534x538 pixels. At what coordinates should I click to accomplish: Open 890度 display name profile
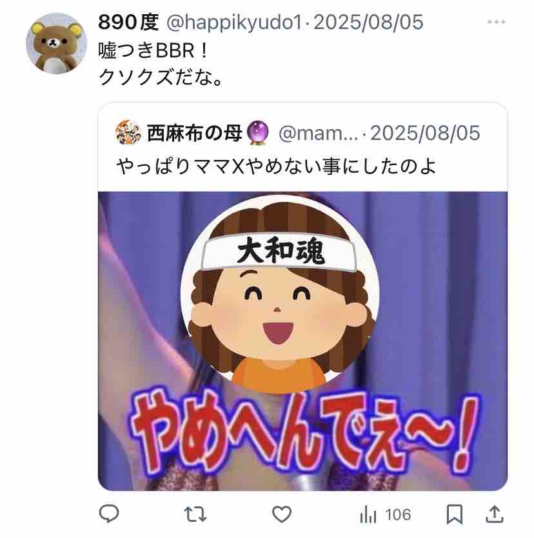128,22
